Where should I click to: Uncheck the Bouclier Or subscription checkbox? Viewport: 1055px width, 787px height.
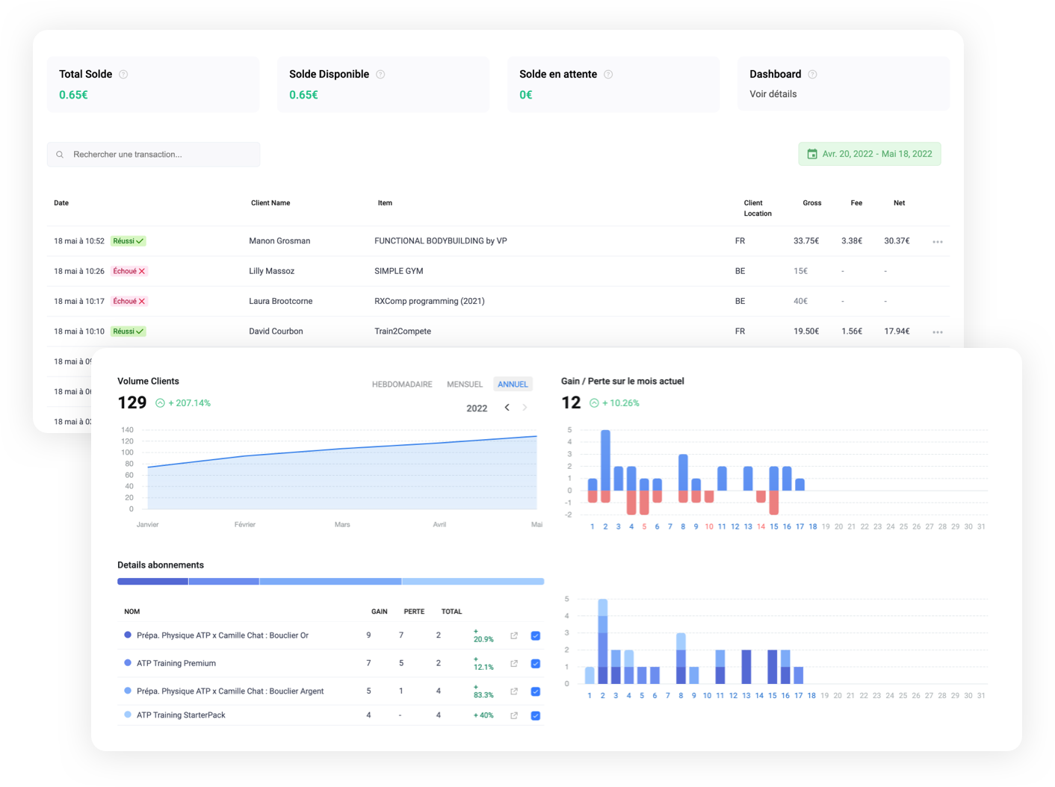[536, 636]
